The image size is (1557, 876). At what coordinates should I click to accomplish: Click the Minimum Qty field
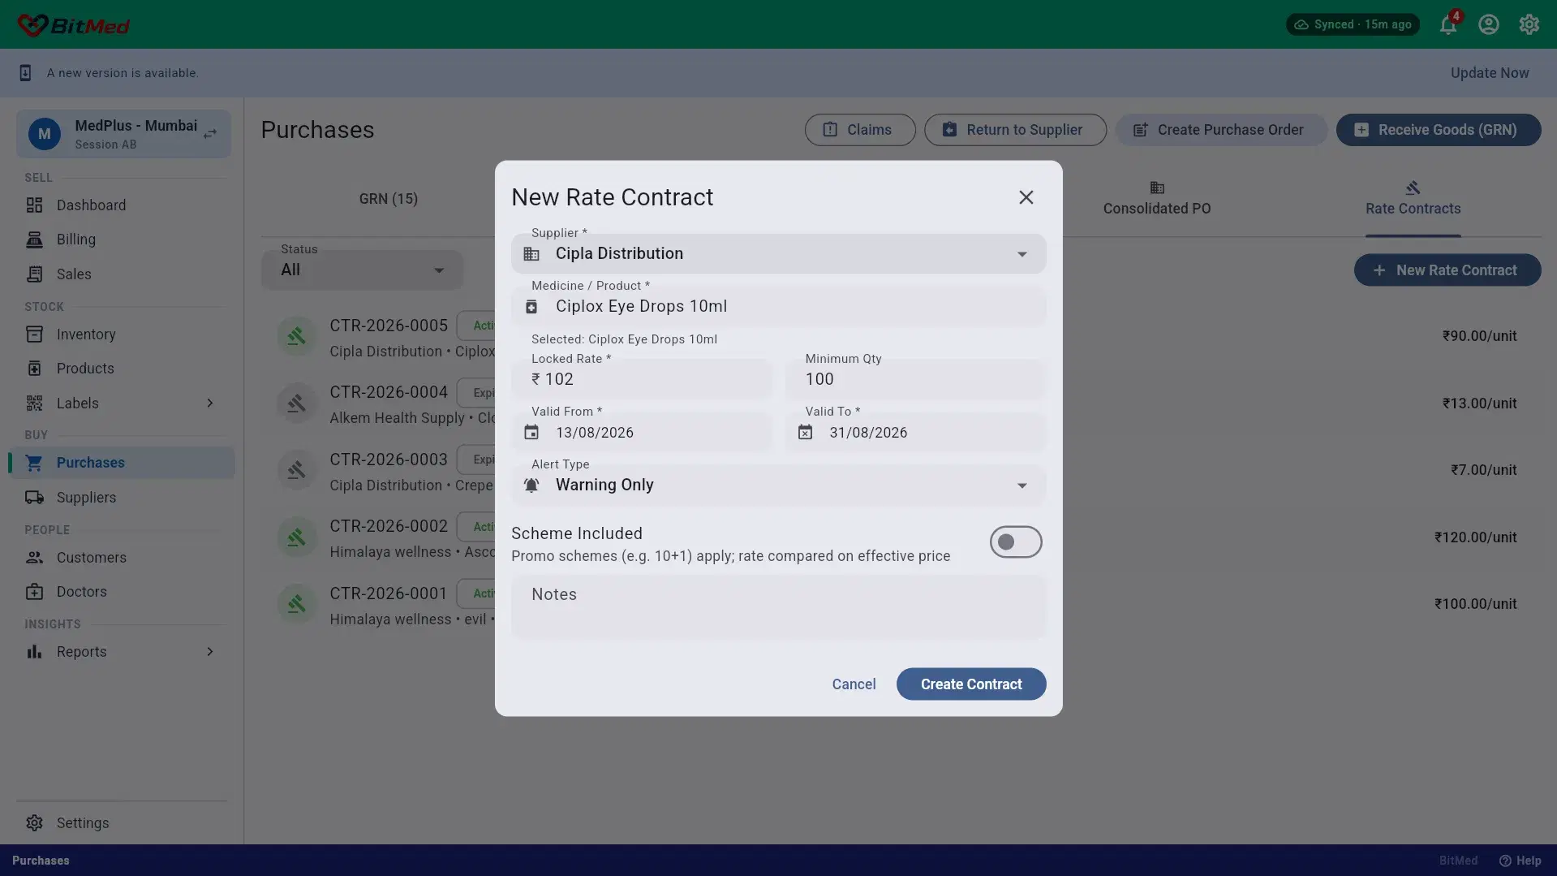click(915, 379)
